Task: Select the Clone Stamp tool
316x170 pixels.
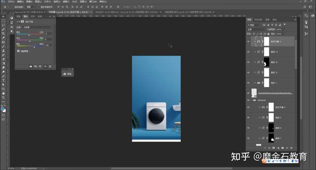Action: point(4,51)
